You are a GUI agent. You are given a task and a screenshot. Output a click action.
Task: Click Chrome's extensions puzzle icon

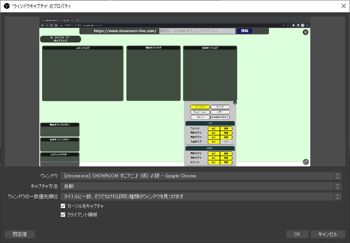294,25
